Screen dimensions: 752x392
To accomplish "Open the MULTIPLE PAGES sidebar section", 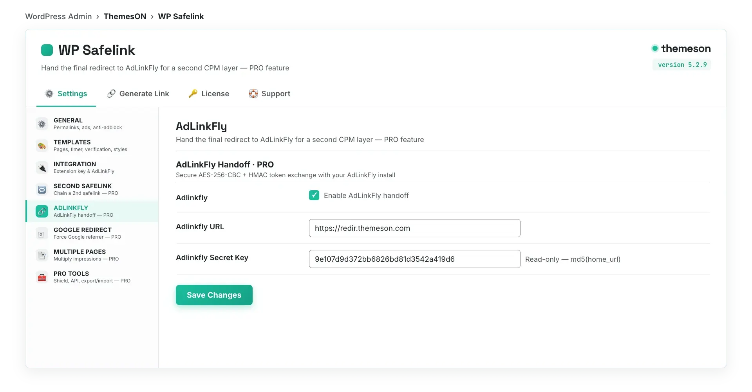I will click(x=92, y=255).
